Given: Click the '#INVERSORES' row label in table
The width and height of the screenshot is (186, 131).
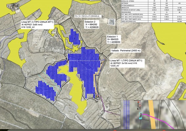Looking at the screenshot, I should pyautogui.click(x=126, y=12).
